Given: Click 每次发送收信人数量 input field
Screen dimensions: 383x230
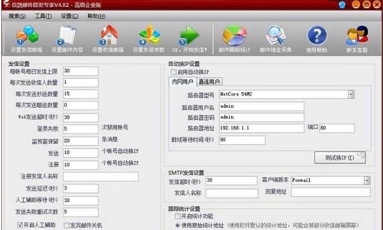Looking at the screenshot, I should [x=81, y=82].
